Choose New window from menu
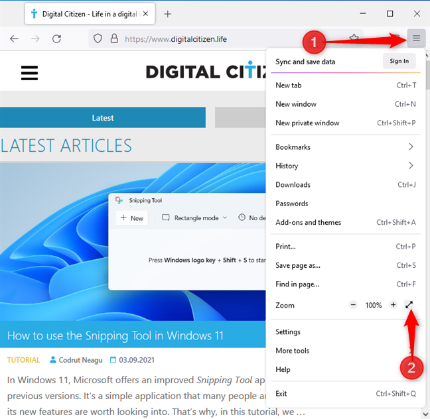The width and height of the screenshot is (430, 419). pos(346,104)
